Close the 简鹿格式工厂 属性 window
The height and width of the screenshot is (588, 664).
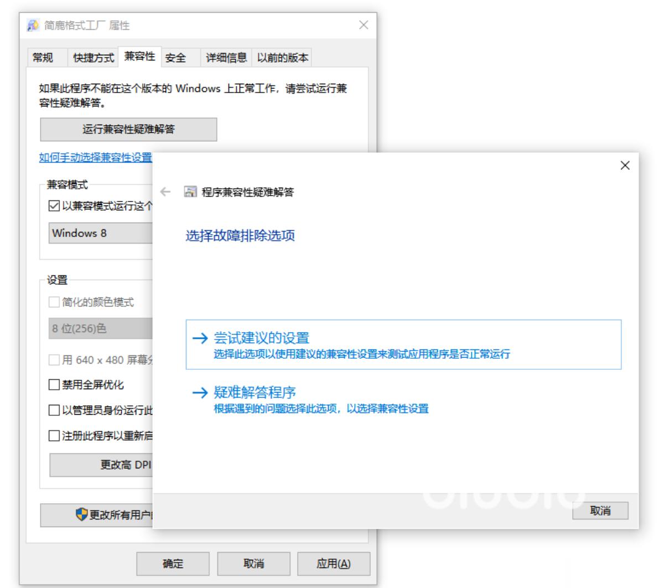(364, 25)
